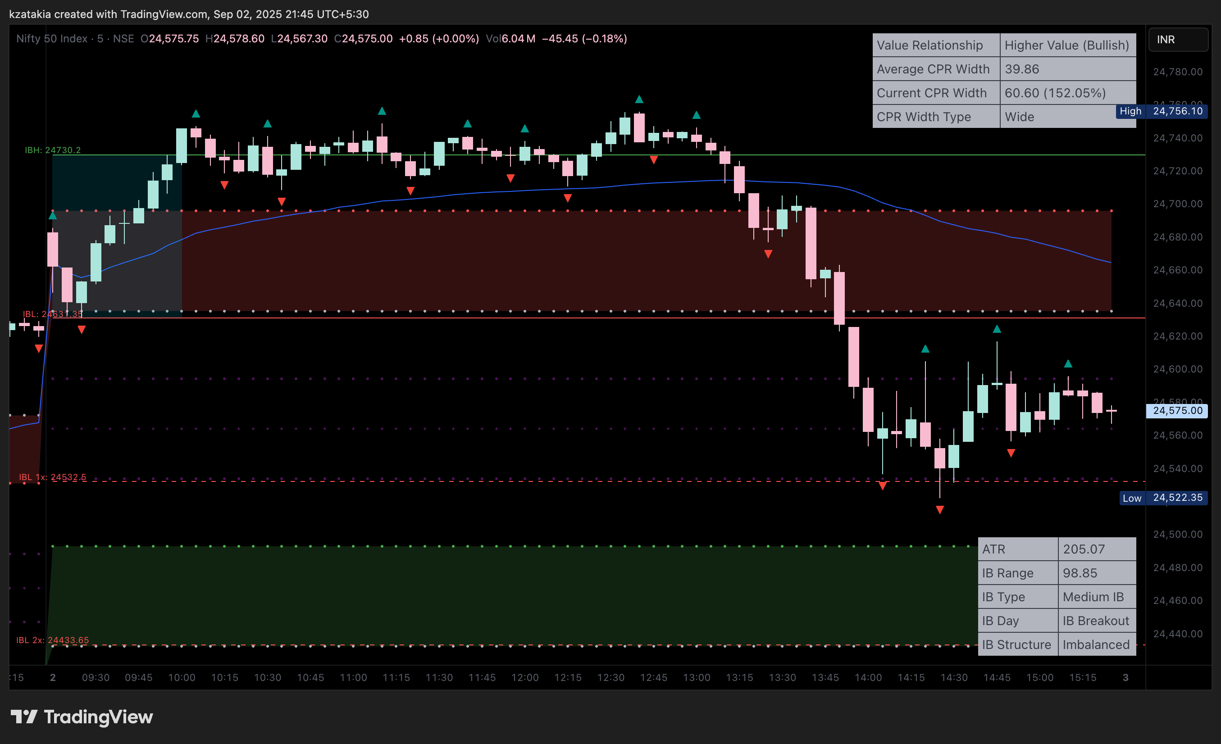The height and width of the screenshot is (744, 1221).
Task: Click the 205.07 ATR value
Action: click(x=1097, y=549)
